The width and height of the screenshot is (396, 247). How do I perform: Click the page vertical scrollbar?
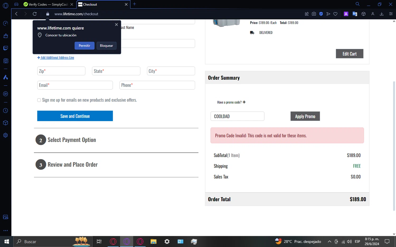click(394, 146)
